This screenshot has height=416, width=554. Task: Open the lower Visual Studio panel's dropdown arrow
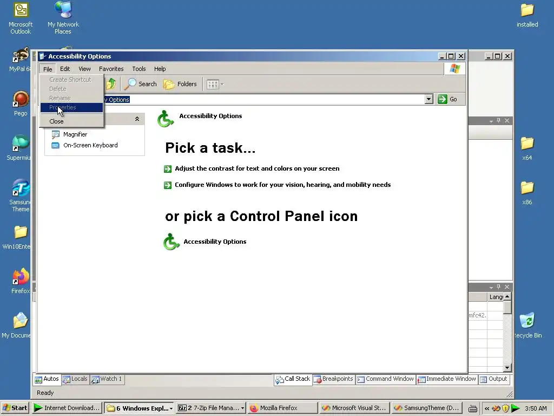(x=491, y=287)
